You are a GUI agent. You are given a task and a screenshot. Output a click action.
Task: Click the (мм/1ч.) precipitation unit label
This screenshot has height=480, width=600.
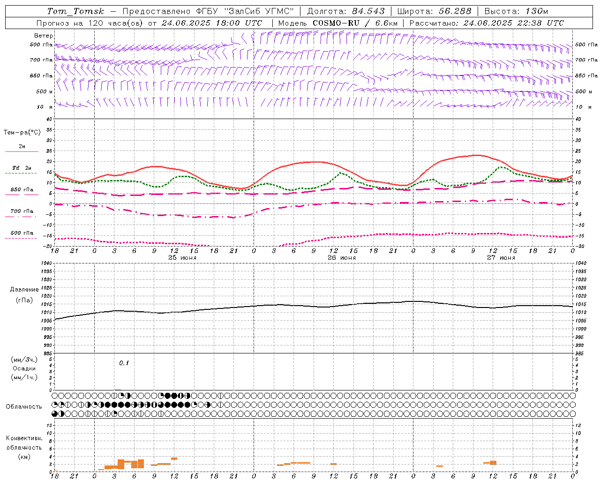24,377
